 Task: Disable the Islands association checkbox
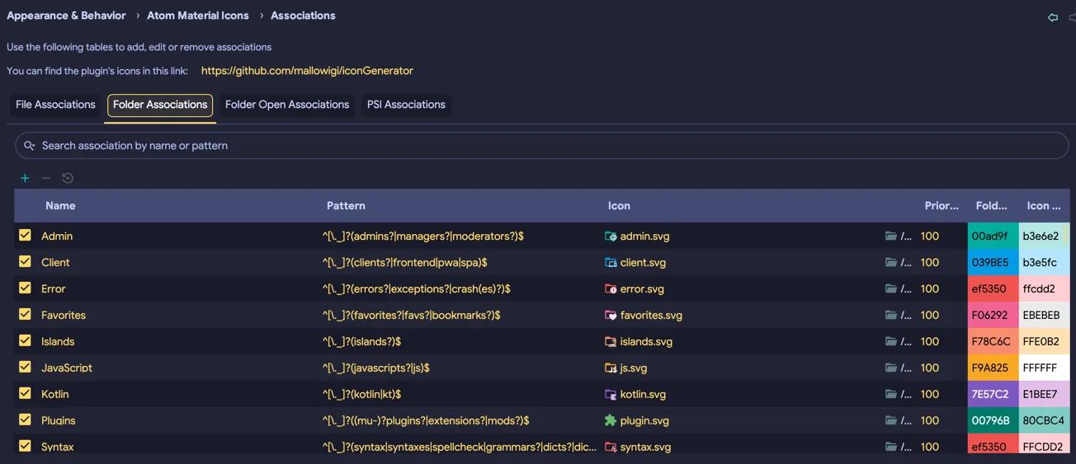[x=25, y=340]
